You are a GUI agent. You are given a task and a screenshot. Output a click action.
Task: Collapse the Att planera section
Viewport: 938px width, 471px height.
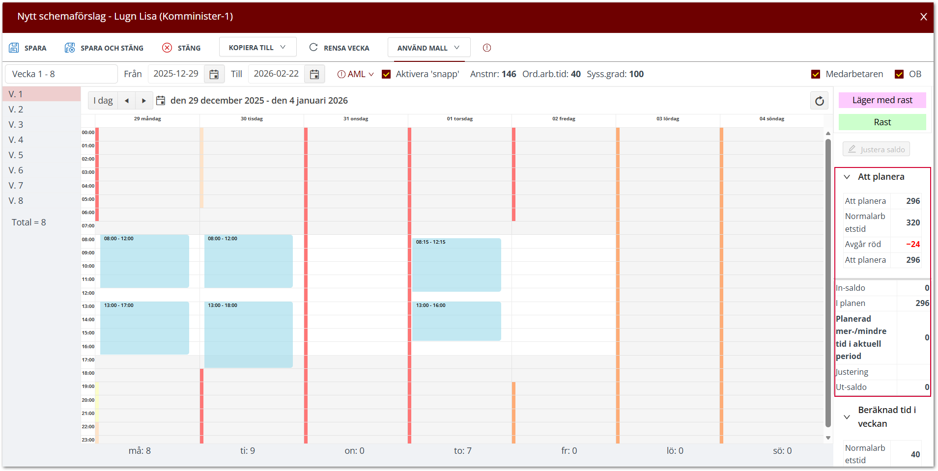click(847, 177)
